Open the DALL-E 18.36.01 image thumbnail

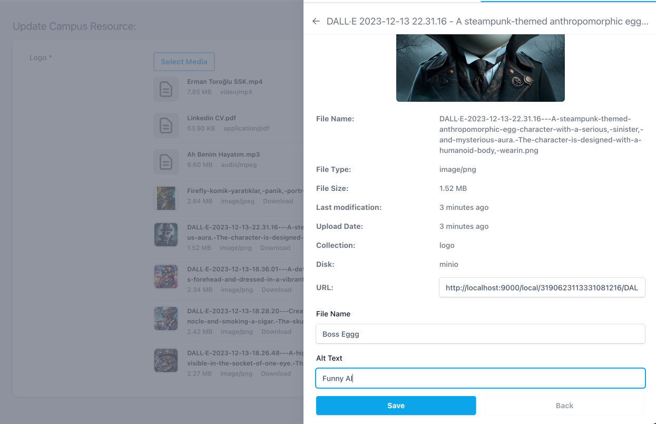click(166, 276)
